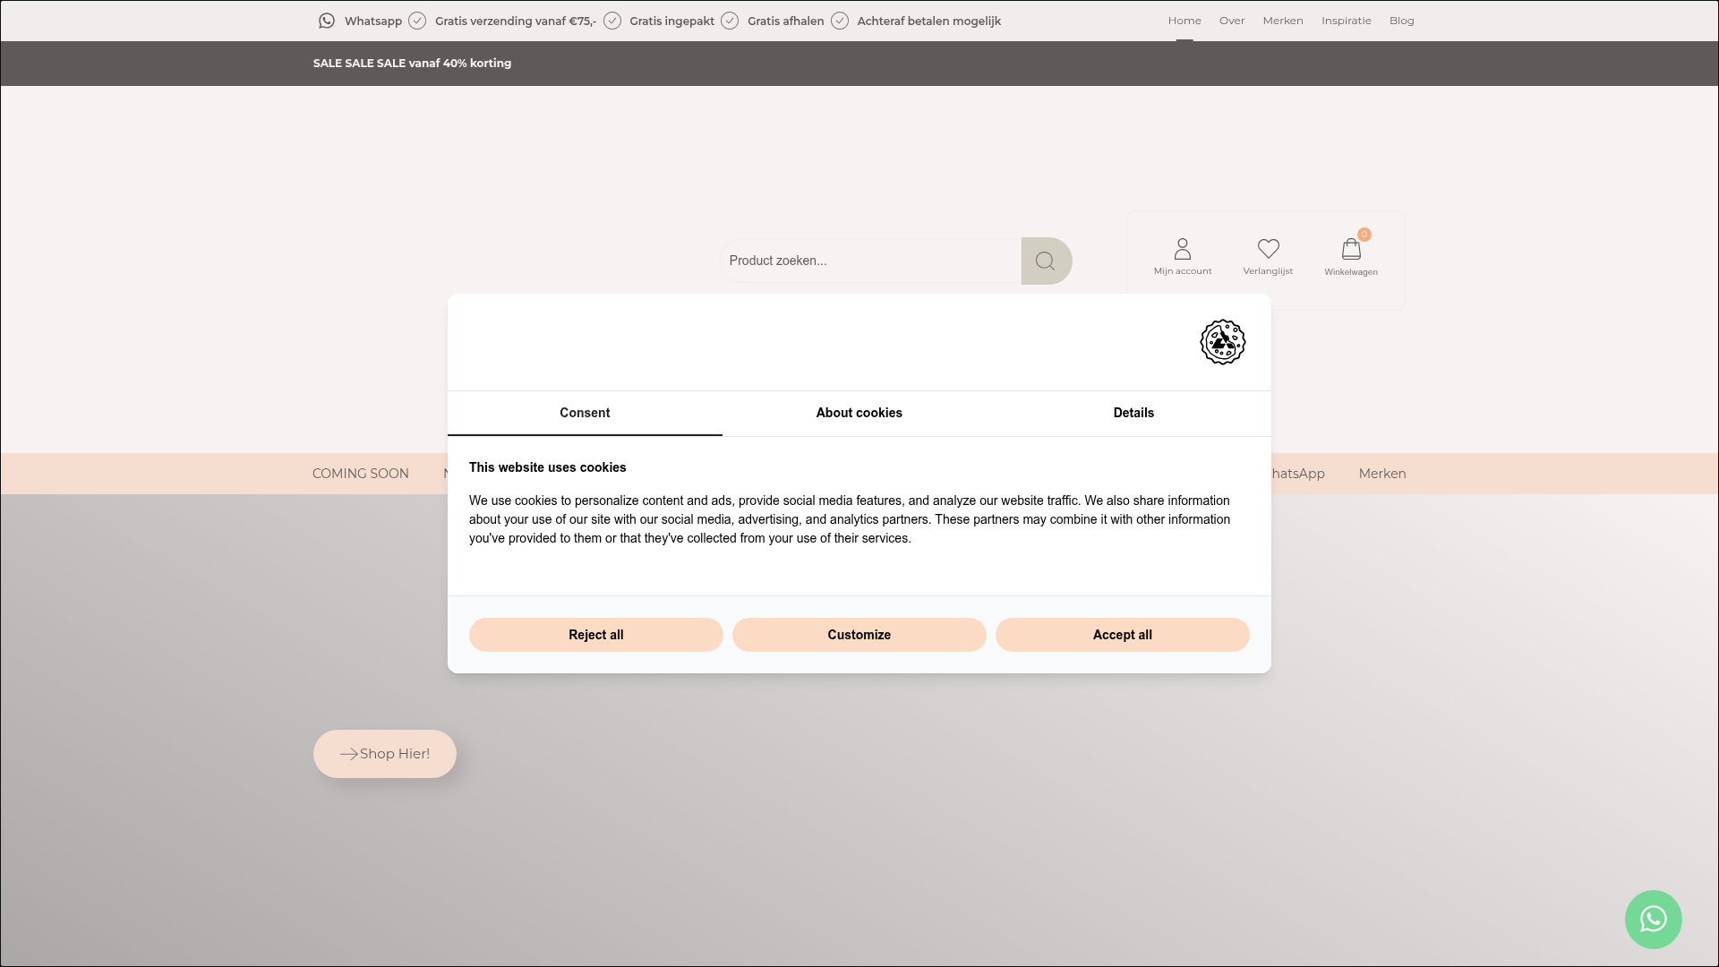Viewport: 1719px width, 967px height.
Task: Click the Whatsapp text link in the top bar
Action: pos(373,21)
